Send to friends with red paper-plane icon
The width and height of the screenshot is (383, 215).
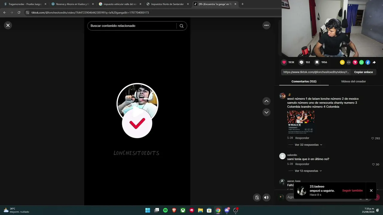[355, 62]
